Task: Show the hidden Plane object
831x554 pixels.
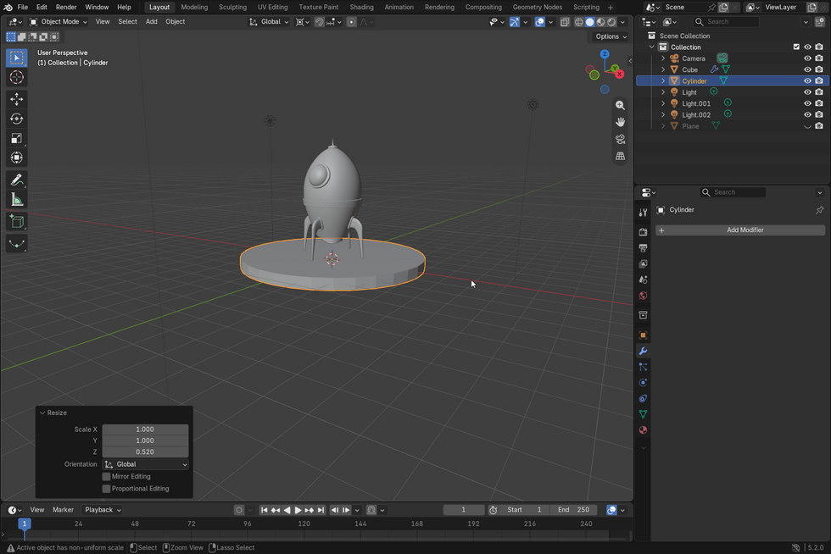Action: (x=807, y=126)
